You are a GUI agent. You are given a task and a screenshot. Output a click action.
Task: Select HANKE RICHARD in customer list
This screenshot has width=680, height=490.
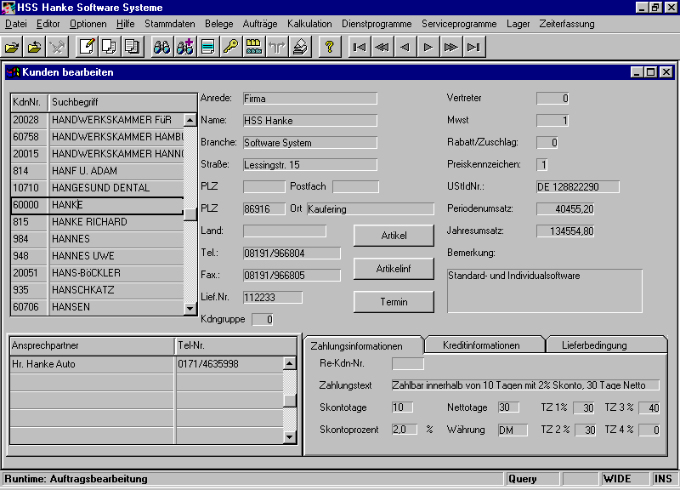(x=98, y=222)
